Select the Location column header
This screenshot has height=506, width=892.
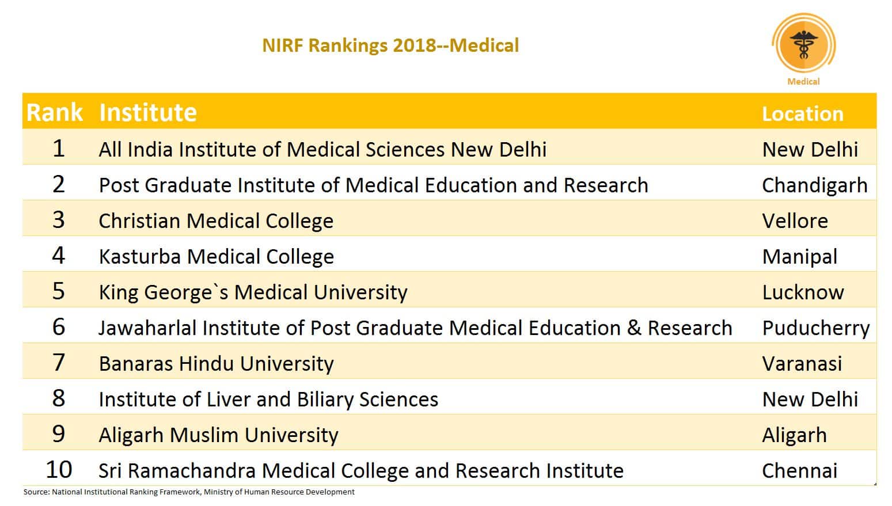tap(802, 114)
